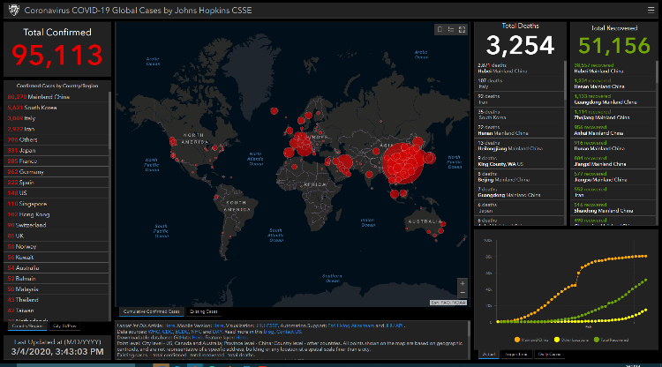
Task: Click the bookmarks icon on the map
Action: tap(441, 30)
